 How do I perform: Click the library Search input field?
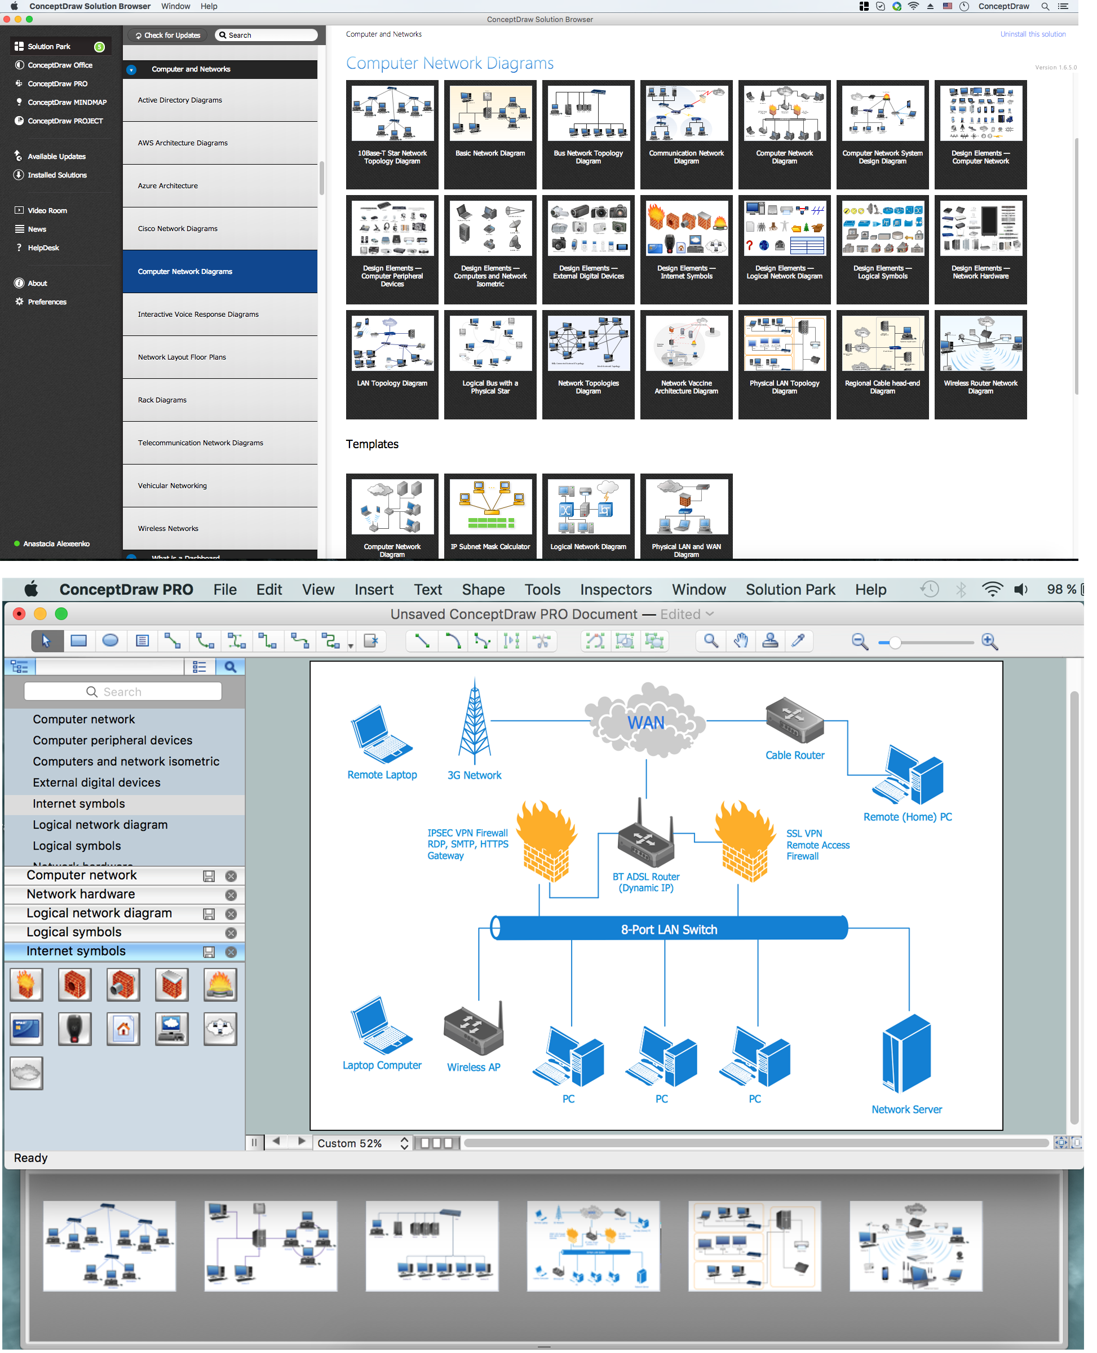pos(122,691)
